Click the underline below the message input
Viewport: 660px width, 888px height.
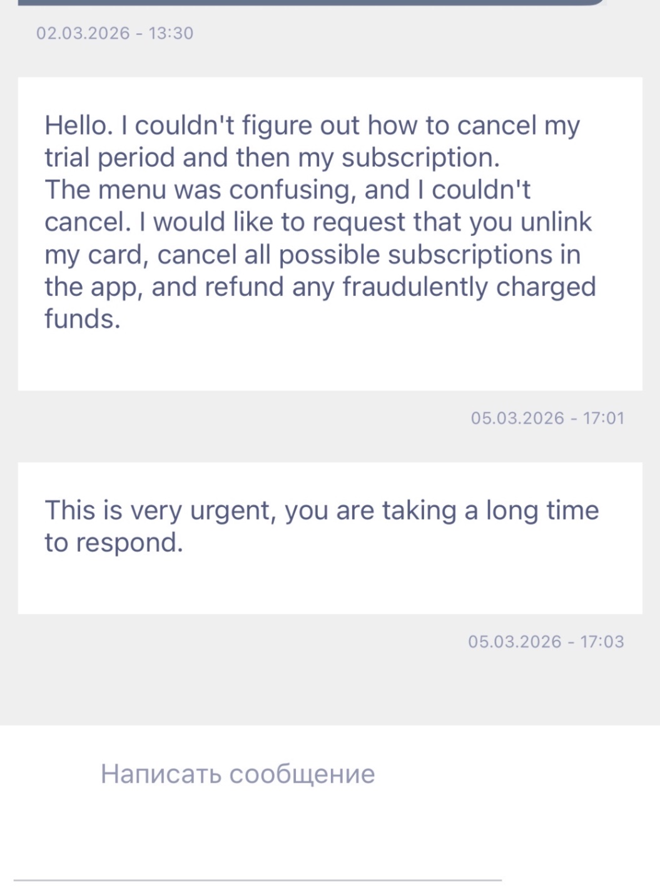258,880
